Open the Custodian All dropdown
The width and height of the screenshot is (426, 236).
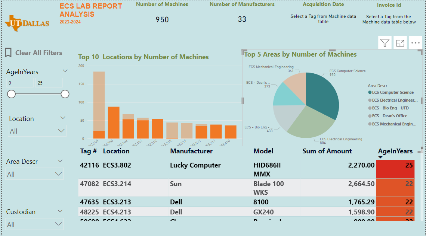click(x=34, y=224)
